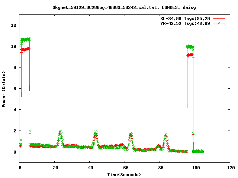Click the y-axis tick label 8

coord(15,67)
